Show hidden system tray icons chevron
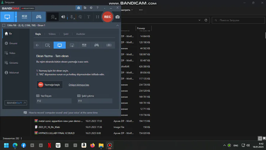 coord(224,146)
